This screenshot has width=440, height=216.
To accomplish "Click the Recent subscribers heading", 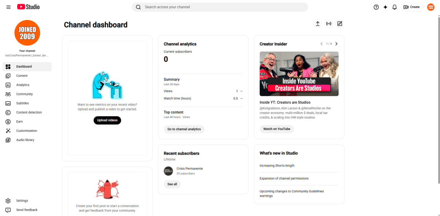I will 181,153.
